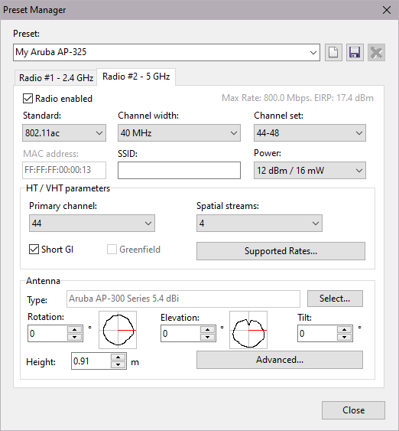Viewport: 399px width, 431px height.
Task: Switch to Radio #1 - 2.4 GHz tab
Action: [x=56, y=78]
